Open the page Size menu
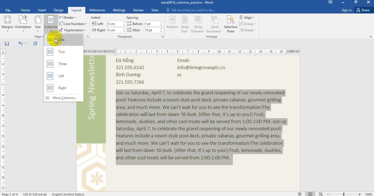 click(38, 24)
